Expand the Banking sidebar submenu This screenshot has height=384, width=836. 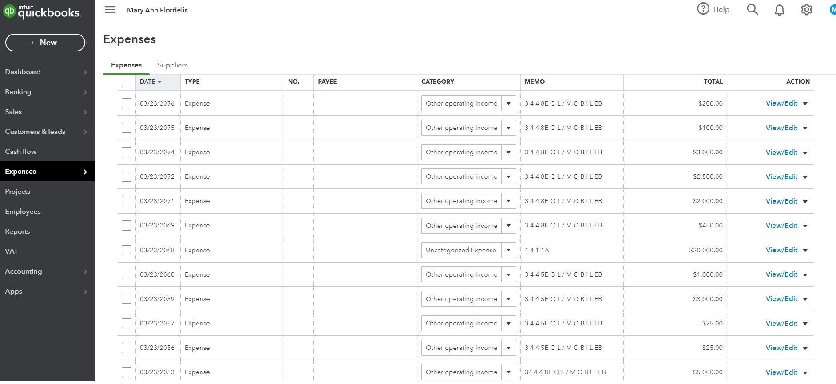click(x=85, y=92)
